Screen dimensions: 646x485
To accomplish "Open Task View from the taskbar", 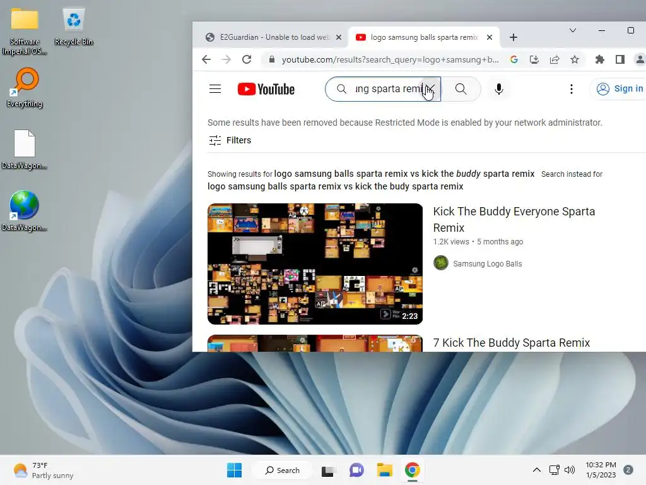I will 328,470.
